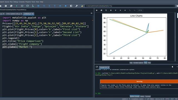Screen dimensions: 178x100
Task: Open Debug menu
Action: coord(16,2)
